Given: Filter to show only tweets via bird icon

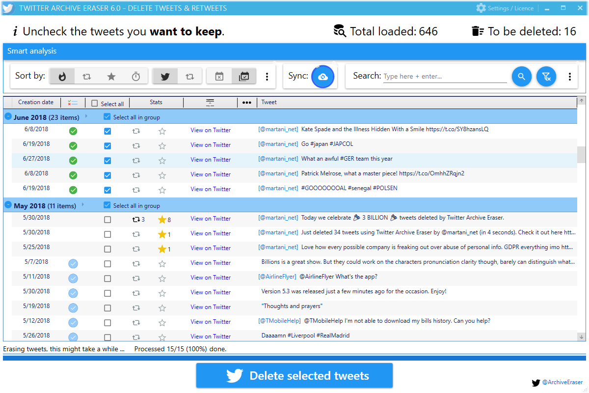Looking at the screenshot, I should pyautogui.click(x=165, y=76).
